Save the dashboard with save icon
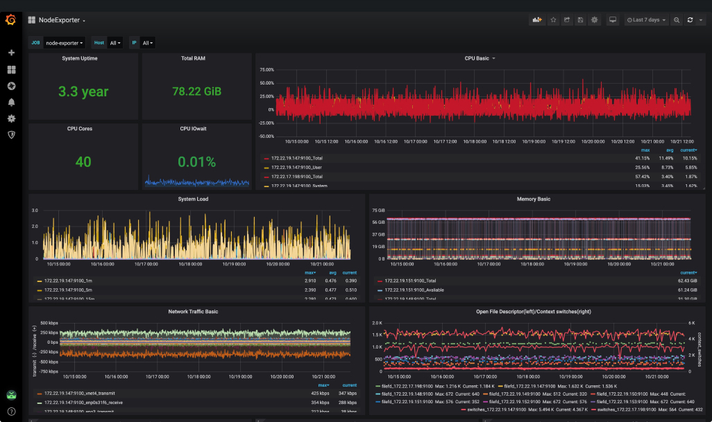This screenshot has height=422, width=712. [x=581, y=20]
